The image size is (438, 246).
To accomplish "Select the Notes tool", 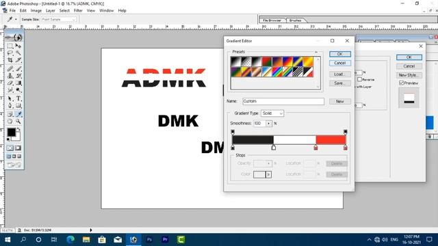I will tap(10, 114).
